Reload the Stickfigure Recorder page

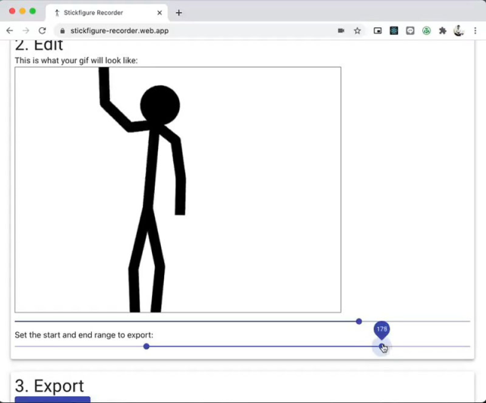[43, 30]
